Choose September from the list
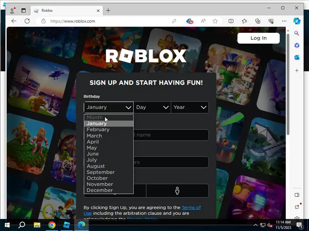Viewport: 309px width, 231px height. [x=109, y=172]
